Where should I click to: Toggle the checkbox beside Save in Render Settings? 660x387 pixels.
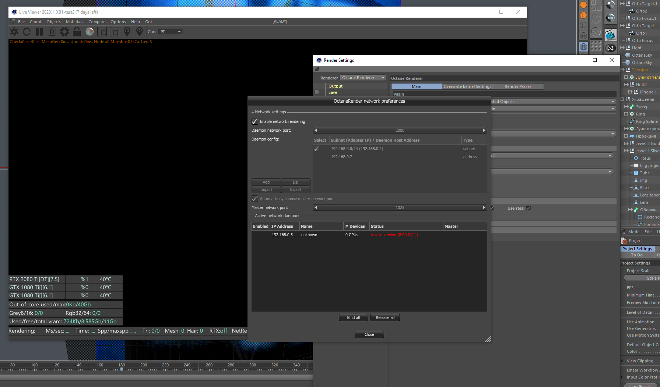317,92
